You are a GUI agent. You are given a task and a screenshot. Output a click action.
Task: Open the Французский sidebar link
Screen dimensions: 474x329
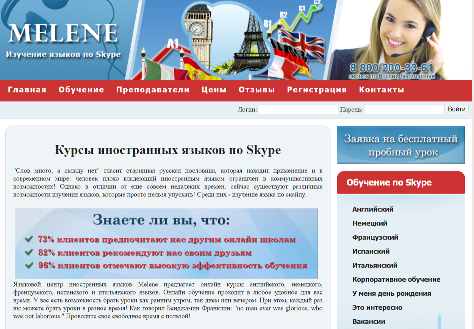pos(375,237)
